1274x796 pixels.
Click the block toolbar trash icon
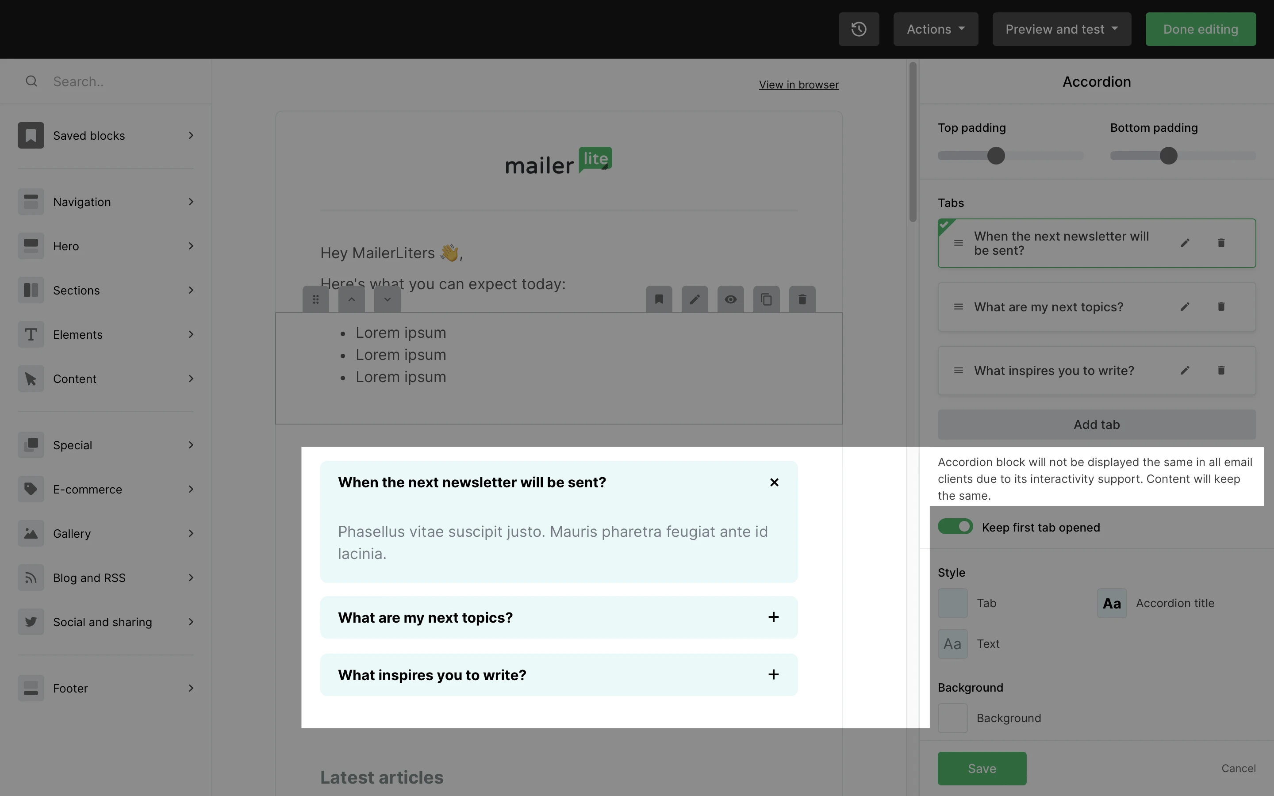point(802,299)
